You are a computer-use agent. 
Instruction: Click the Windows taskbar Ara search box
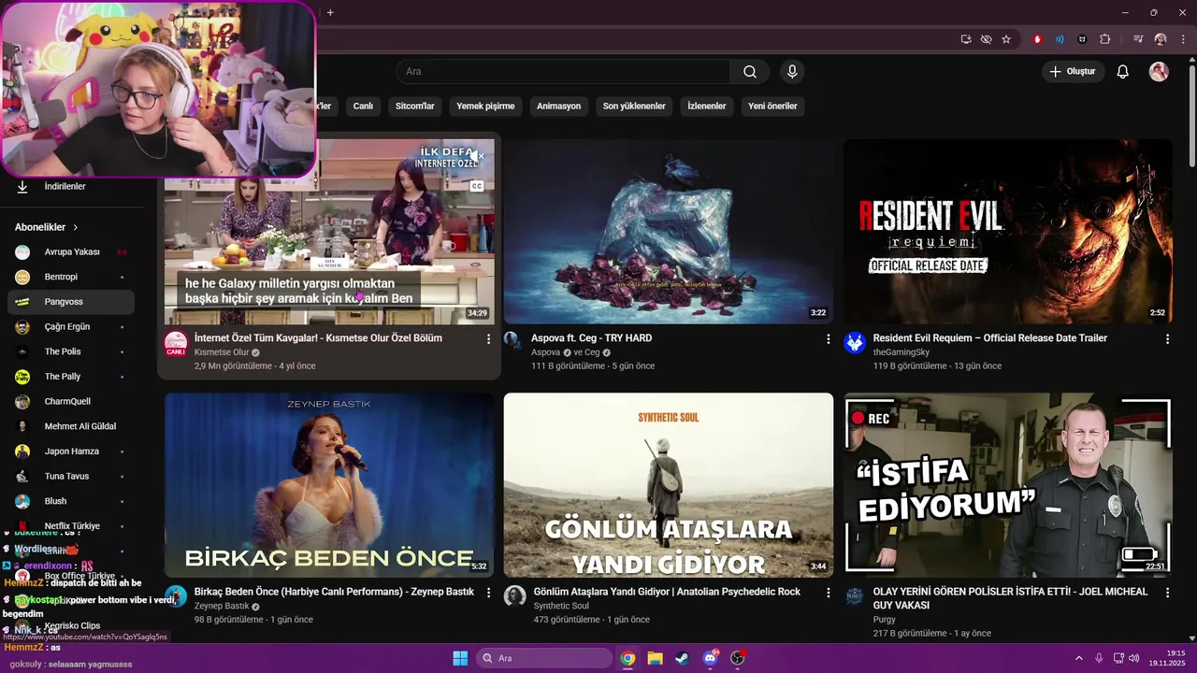click(x=544, y=658)
